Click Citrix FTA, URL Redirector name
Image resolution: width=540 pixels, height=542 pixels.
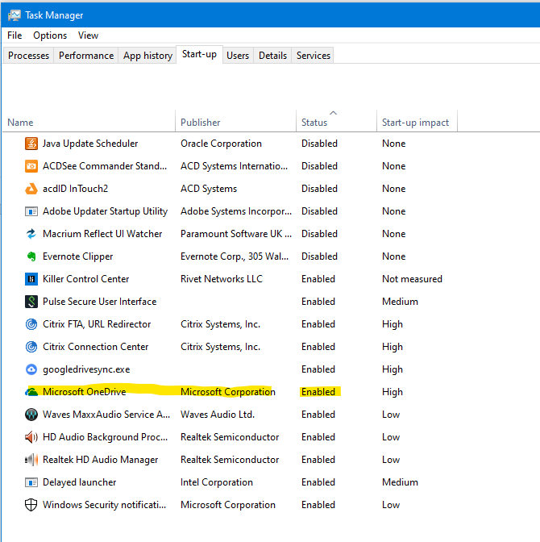[x=97, y=324]
